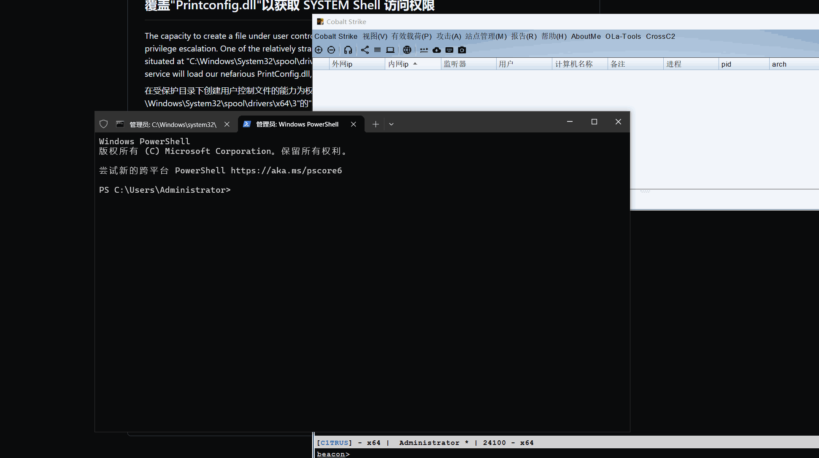
Task: Click the Printconfig.dll heading in background page
Action: tap(289, 6)
